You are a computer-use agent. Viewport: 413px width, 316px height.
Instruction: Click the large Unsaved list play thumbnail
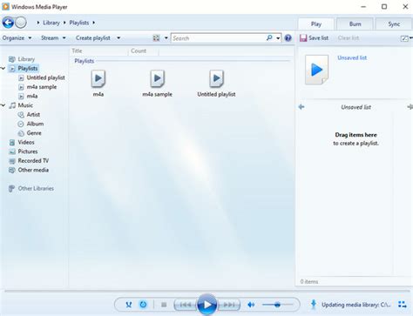click(316, 70)
